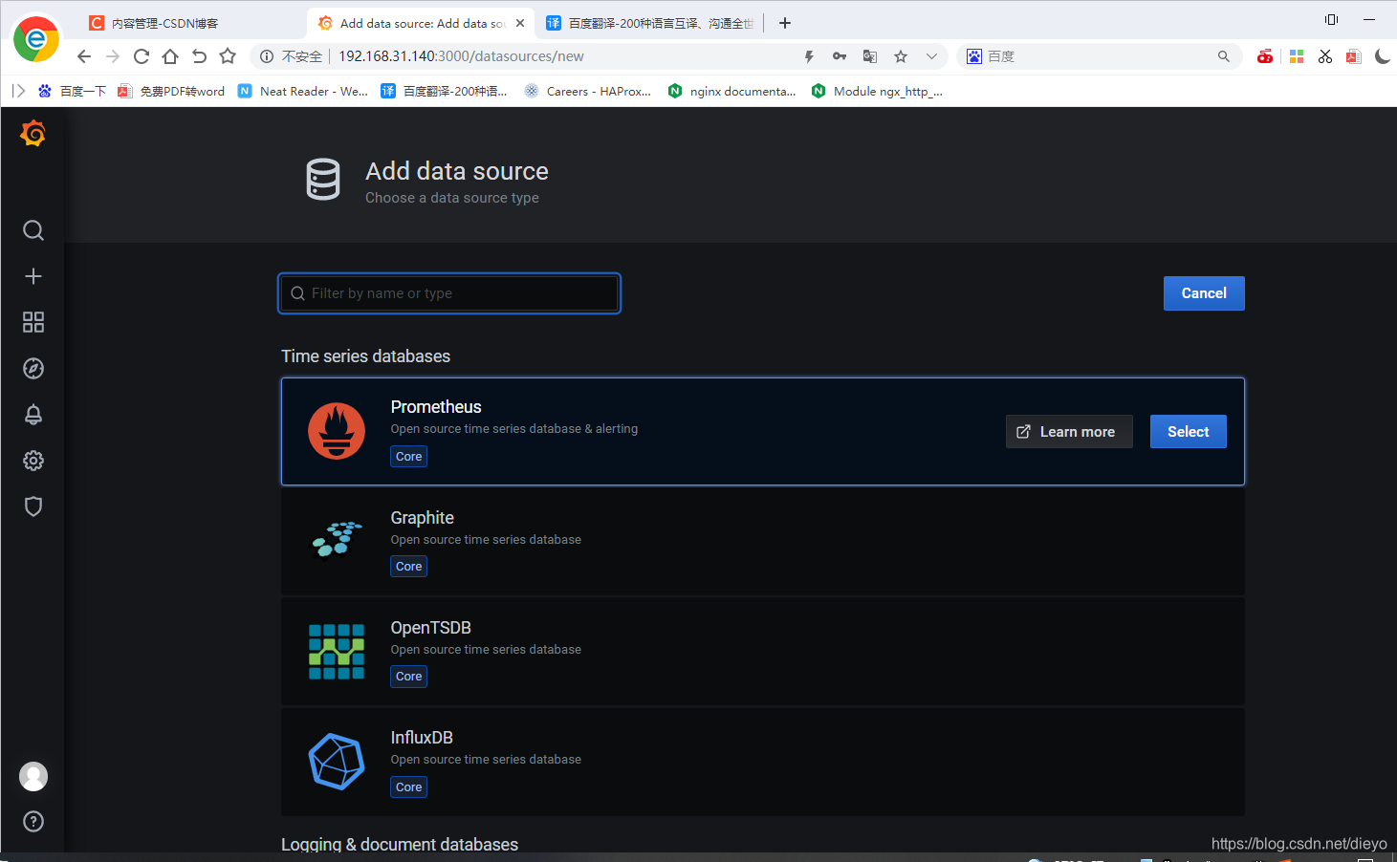Click the 百度 search box
The width and height of the screenshot is (1397, 862).
(x=1100, y=56)
